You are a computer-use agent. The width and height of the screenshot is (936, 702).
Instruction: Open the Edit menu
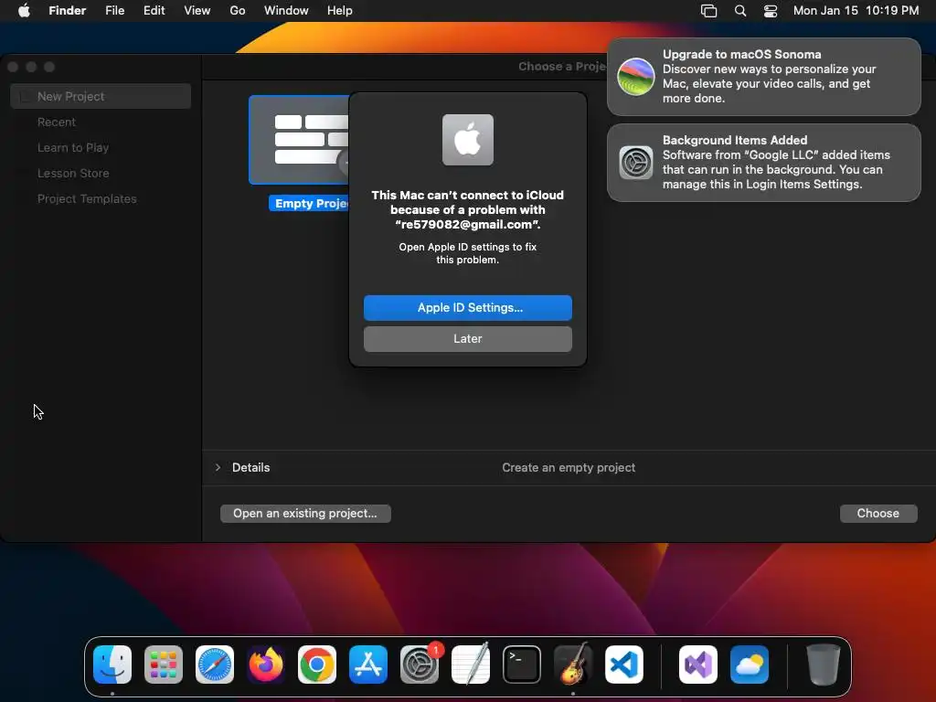coord(154,11)
